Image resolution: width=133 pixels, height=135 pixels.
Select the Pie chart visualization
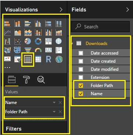coord(28,41)
